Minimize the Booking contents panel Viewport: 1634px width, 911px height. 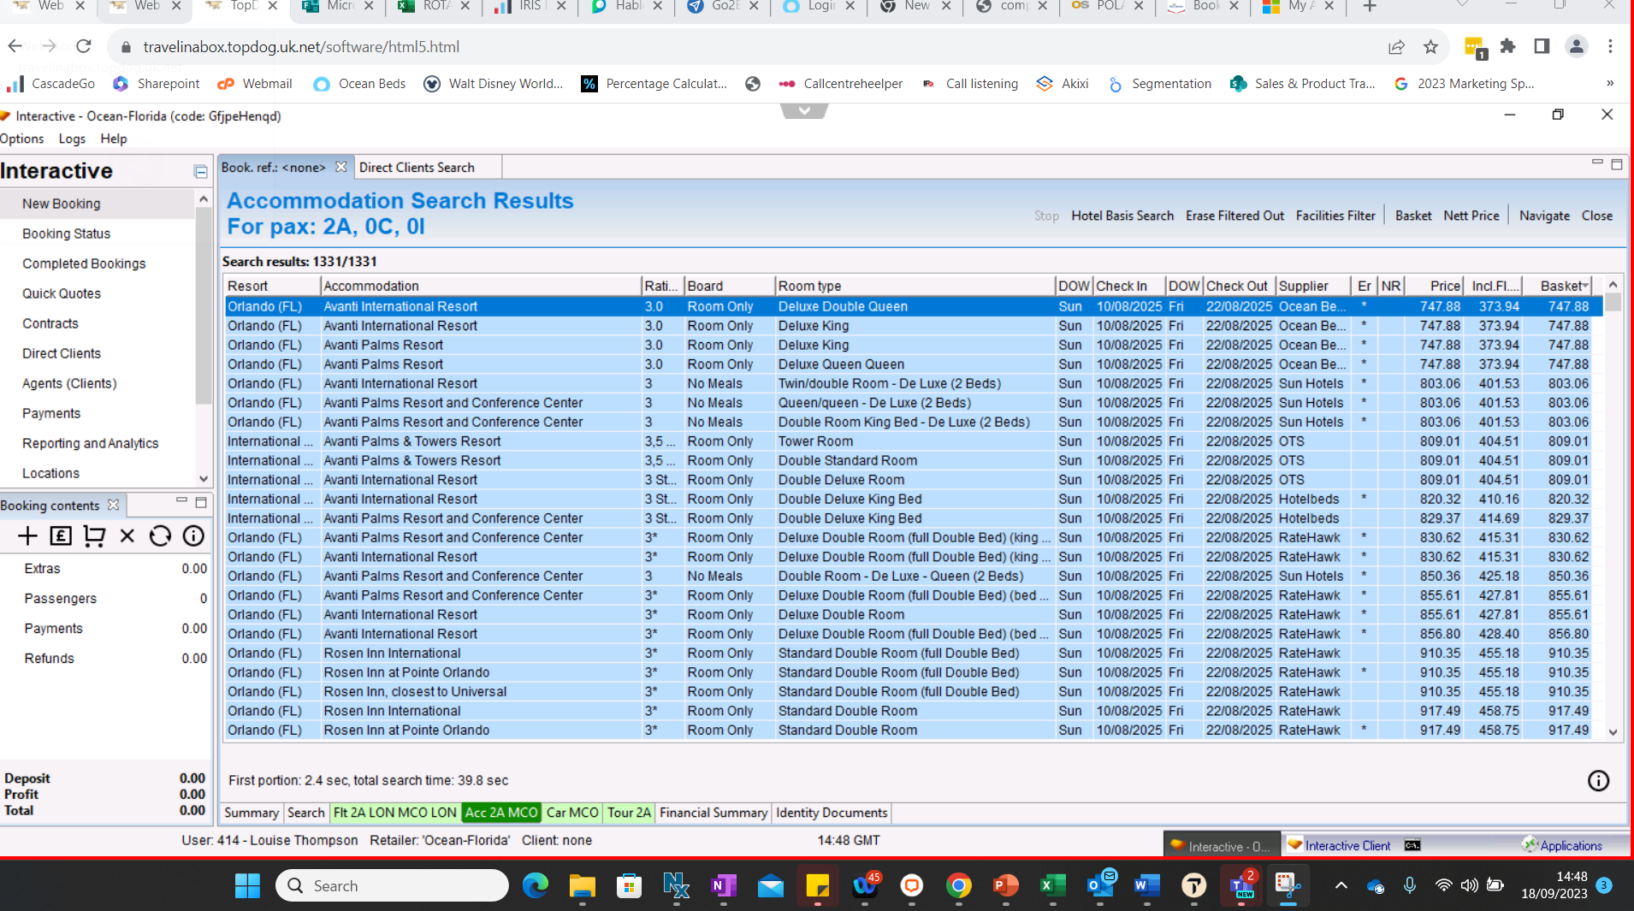(x=181, y=501)
